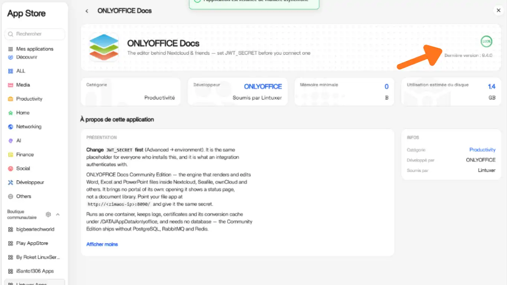Viewport: 507px width, 285px height.
Task: Open the bigbeartechworld store
Action: pos(35,229)
